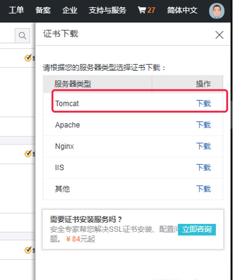The image size is (233, 280).
Task: Click the user avatar icon
Action: 217,11
